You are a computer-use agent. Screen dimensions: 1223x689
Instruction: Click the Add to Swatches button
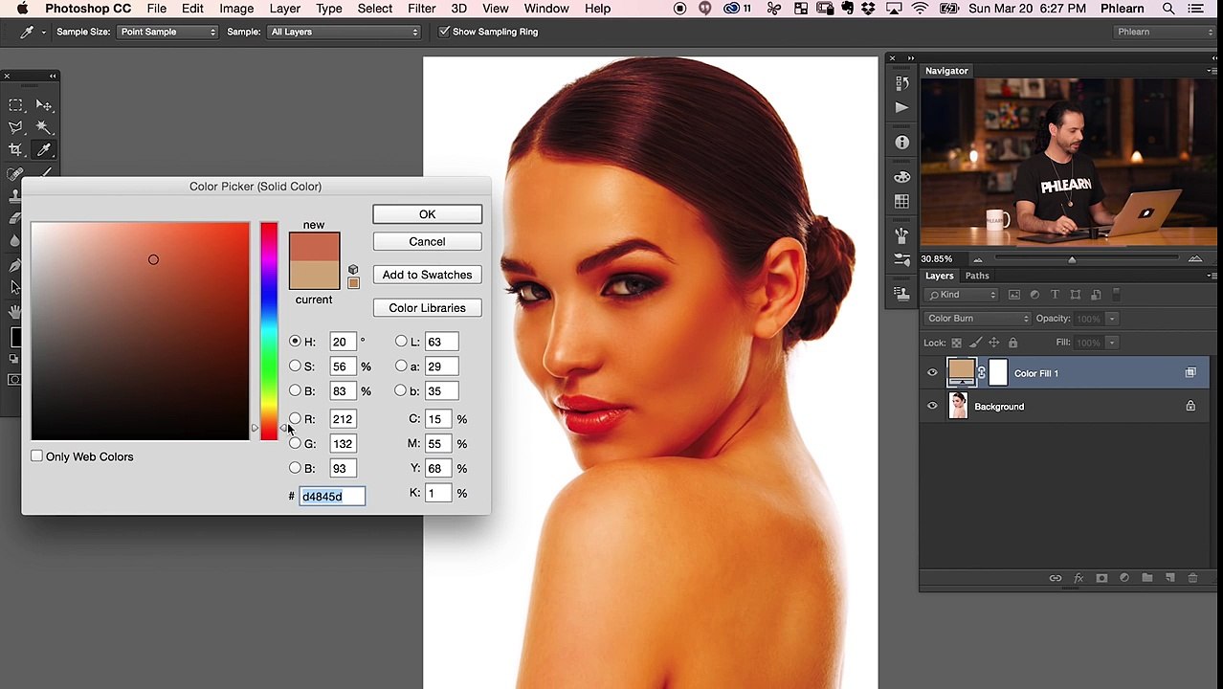[427, 275]
